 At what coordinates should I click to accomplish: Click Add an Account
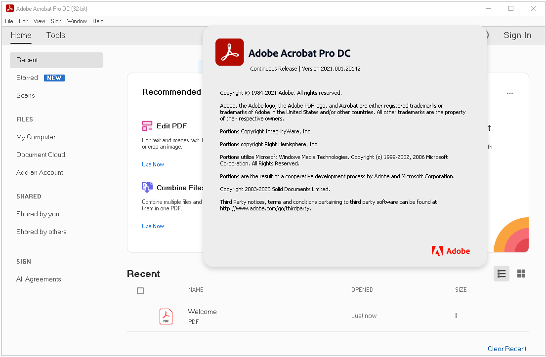coord(40,173)
